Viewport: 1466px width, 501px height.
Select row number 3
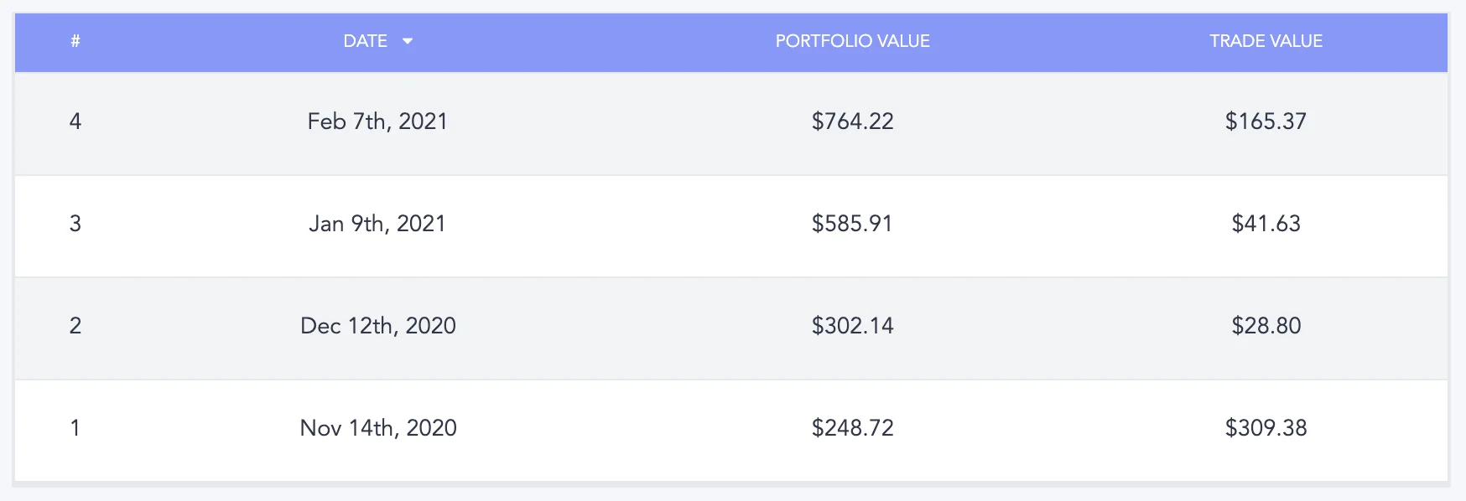(x=75, y=224)
